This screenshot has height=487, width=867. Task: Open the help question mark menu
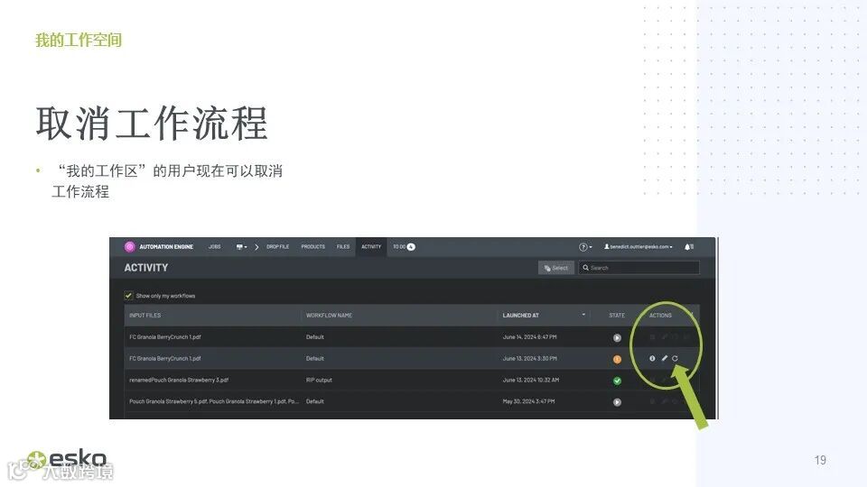click(585, 247)
